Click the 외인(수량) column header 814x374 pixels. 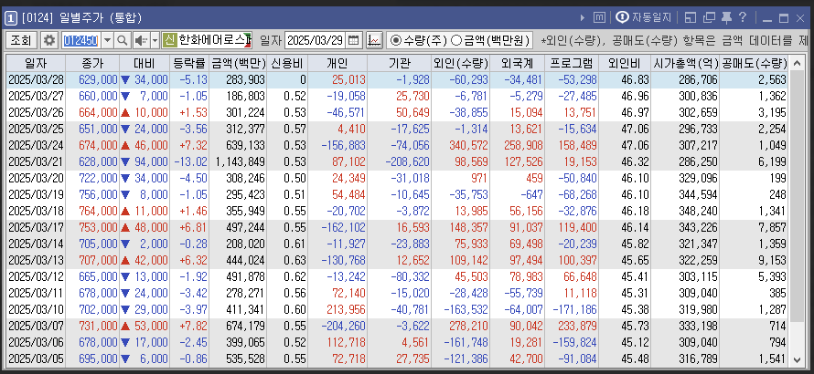pos(460,64)
